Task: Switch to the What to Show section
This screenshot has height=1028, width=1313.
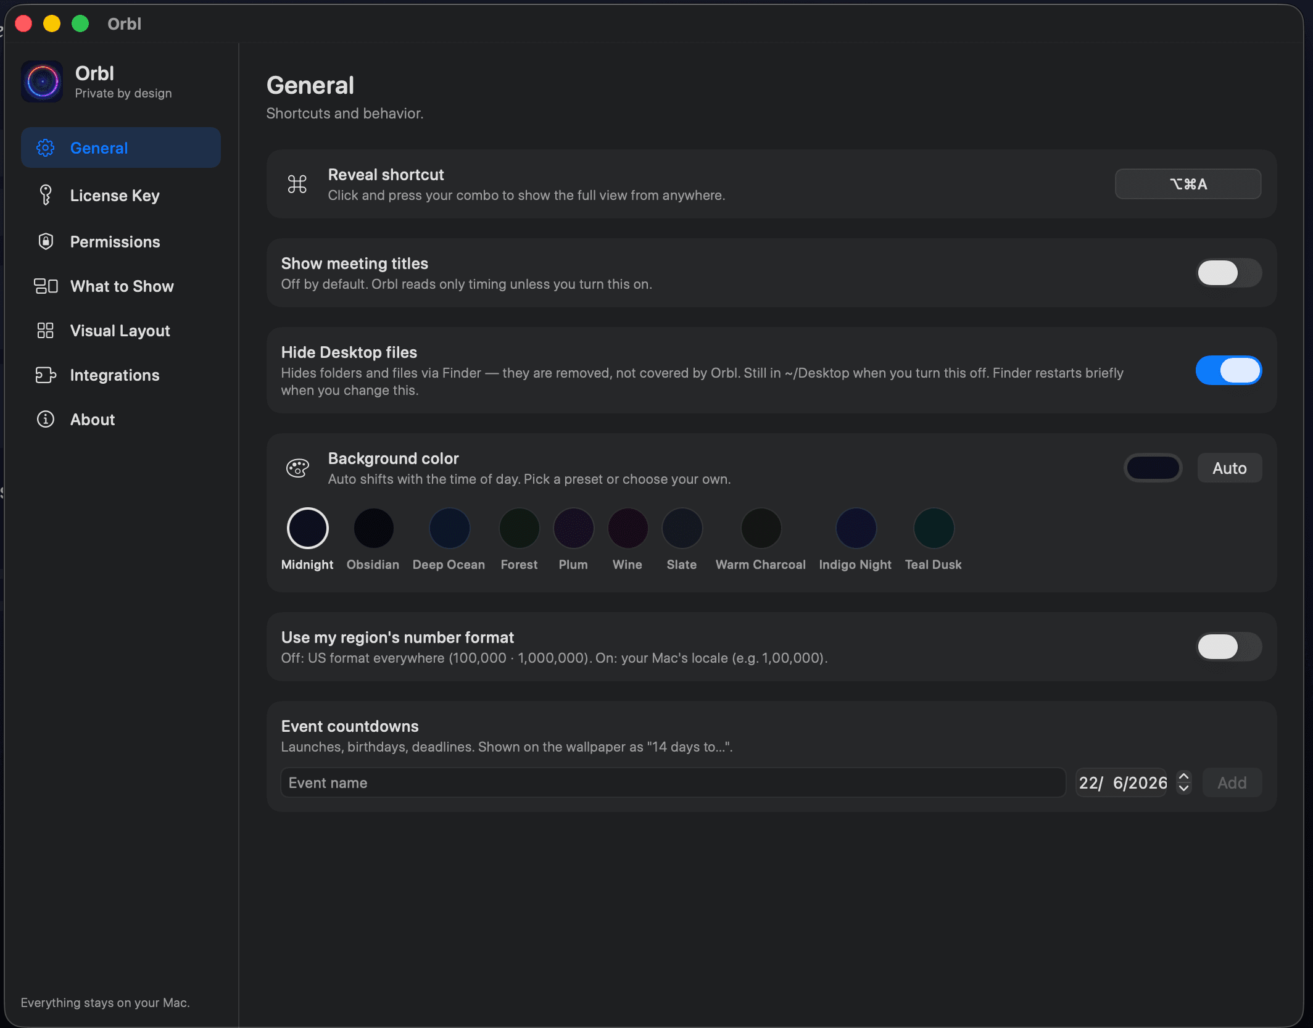Action: click(121, 286)
